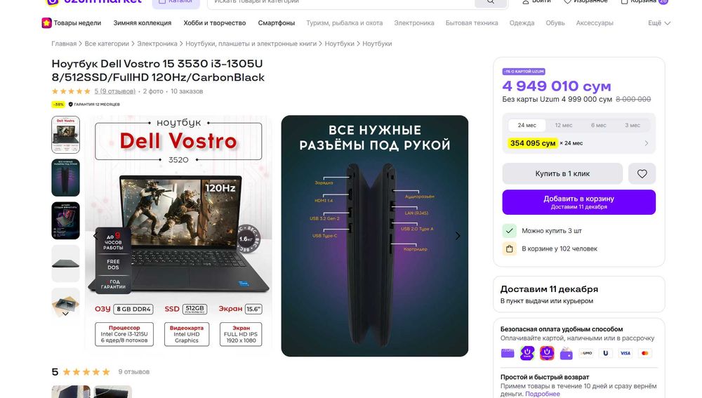Click the Uzum card payment icon
Viewport: 702px width, 398px height.
pos(508,353)
